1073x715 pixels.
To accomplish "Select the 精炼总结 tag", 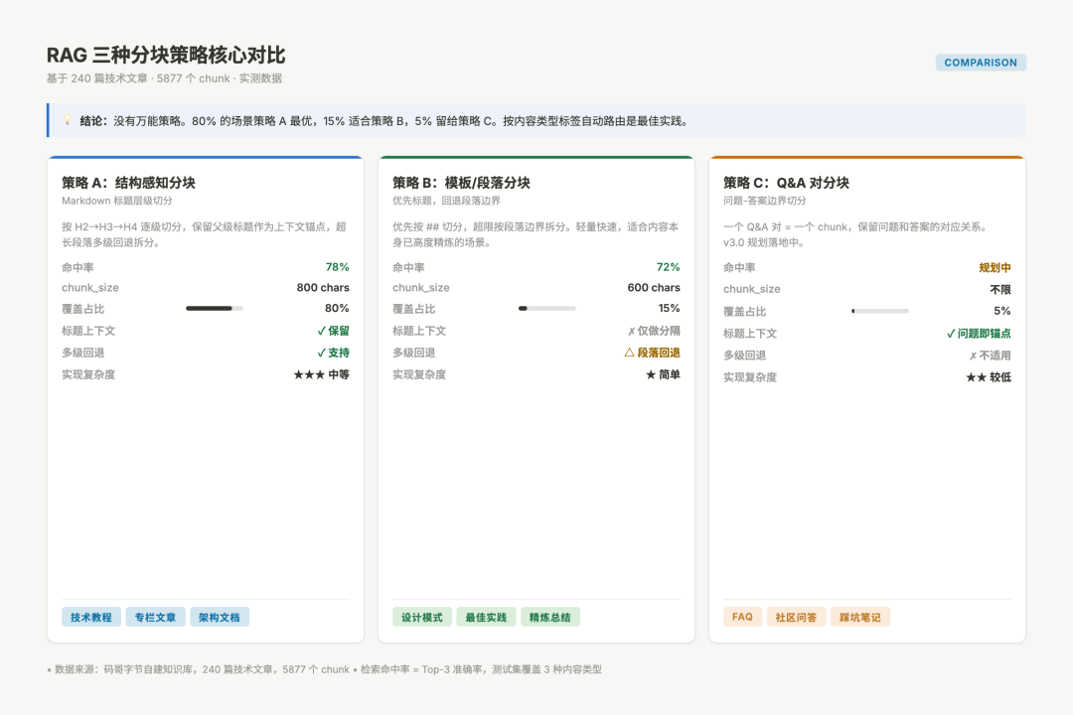I will (x=550, y=617).
